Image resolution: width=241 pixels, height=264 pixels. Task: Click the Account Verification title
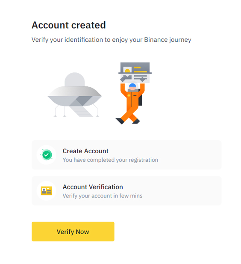93,187
